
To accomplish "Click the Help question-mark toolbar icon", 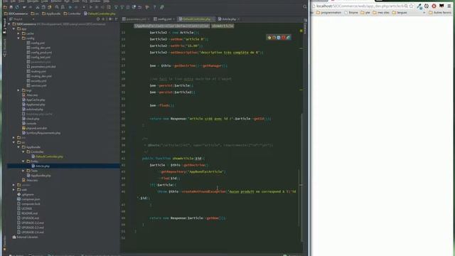I will tap(154, 7).
